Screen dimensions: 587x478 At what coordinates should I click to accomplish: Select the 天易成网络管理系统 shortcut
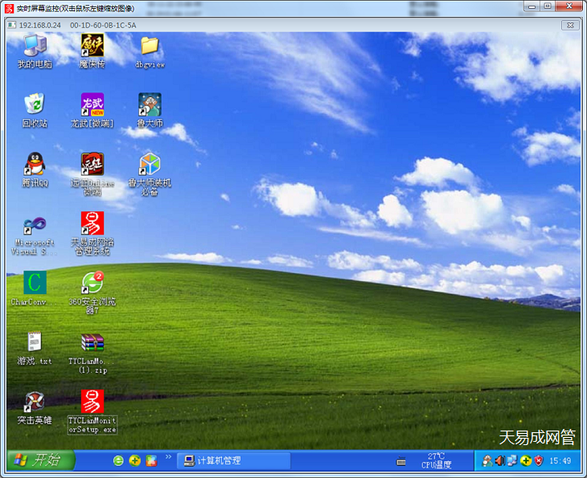click(92, 224)
